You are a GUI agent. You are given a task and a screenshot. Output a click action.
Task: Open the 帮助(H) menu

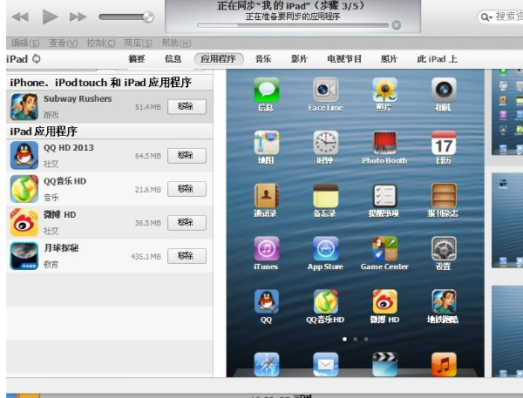(x=176, y=43)
